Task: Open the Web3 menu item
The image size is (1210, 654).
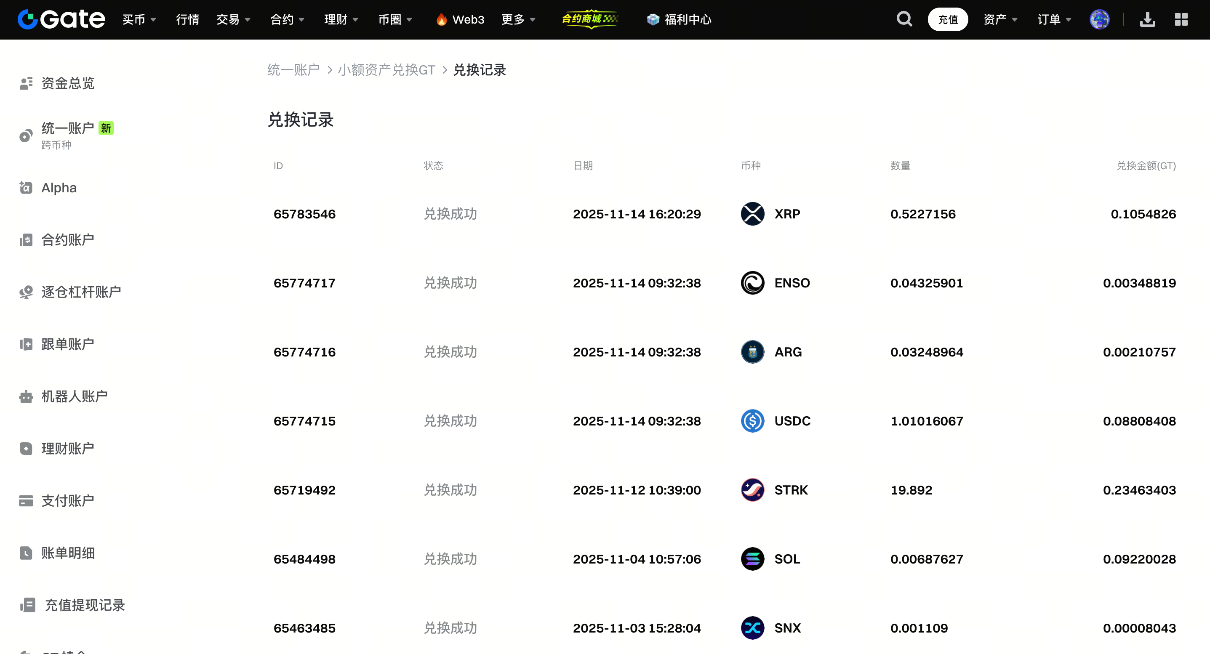Action: coord(460,19)
